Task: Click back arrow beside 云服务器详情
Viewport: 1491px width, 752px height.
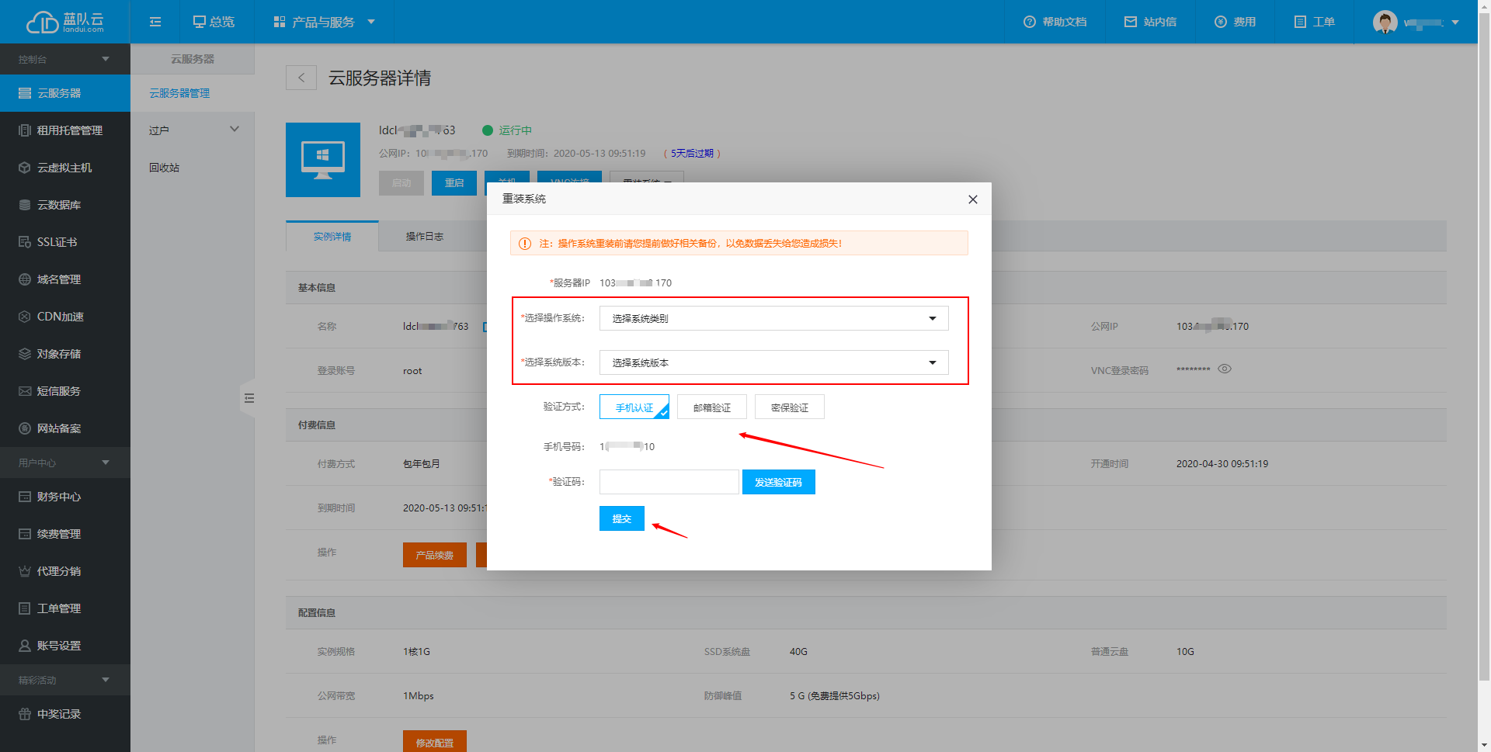Action: coord(301,78)
